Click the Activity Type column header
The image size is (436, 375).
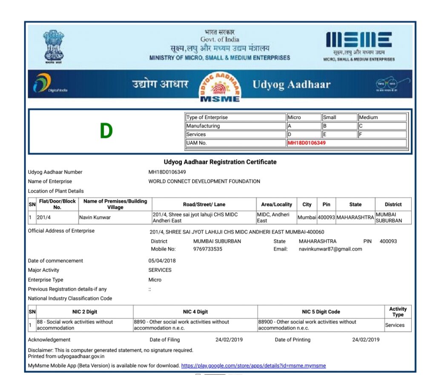[x=398, y=312]
